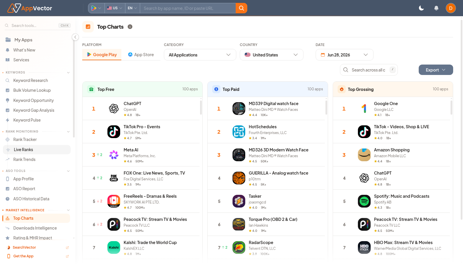Viewport: 463px width, 264px height.
Task: Collapse the Keywords sidebar section
Action: [68, 72]
